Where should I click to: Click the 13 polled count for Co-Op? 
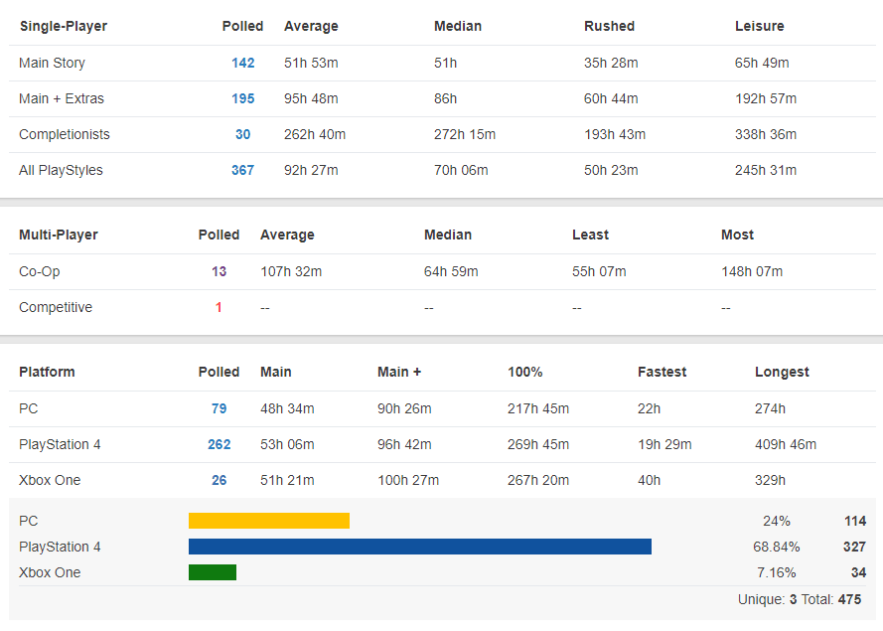click(219, 271)
